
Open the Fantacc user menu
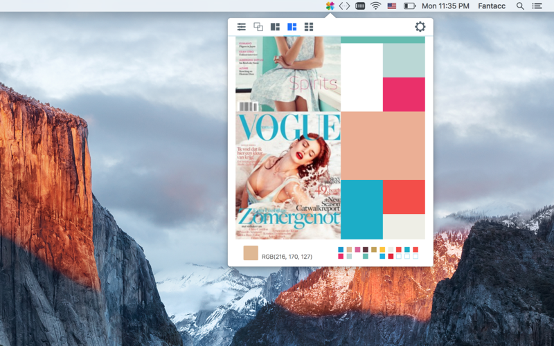(x=492, y=6)
